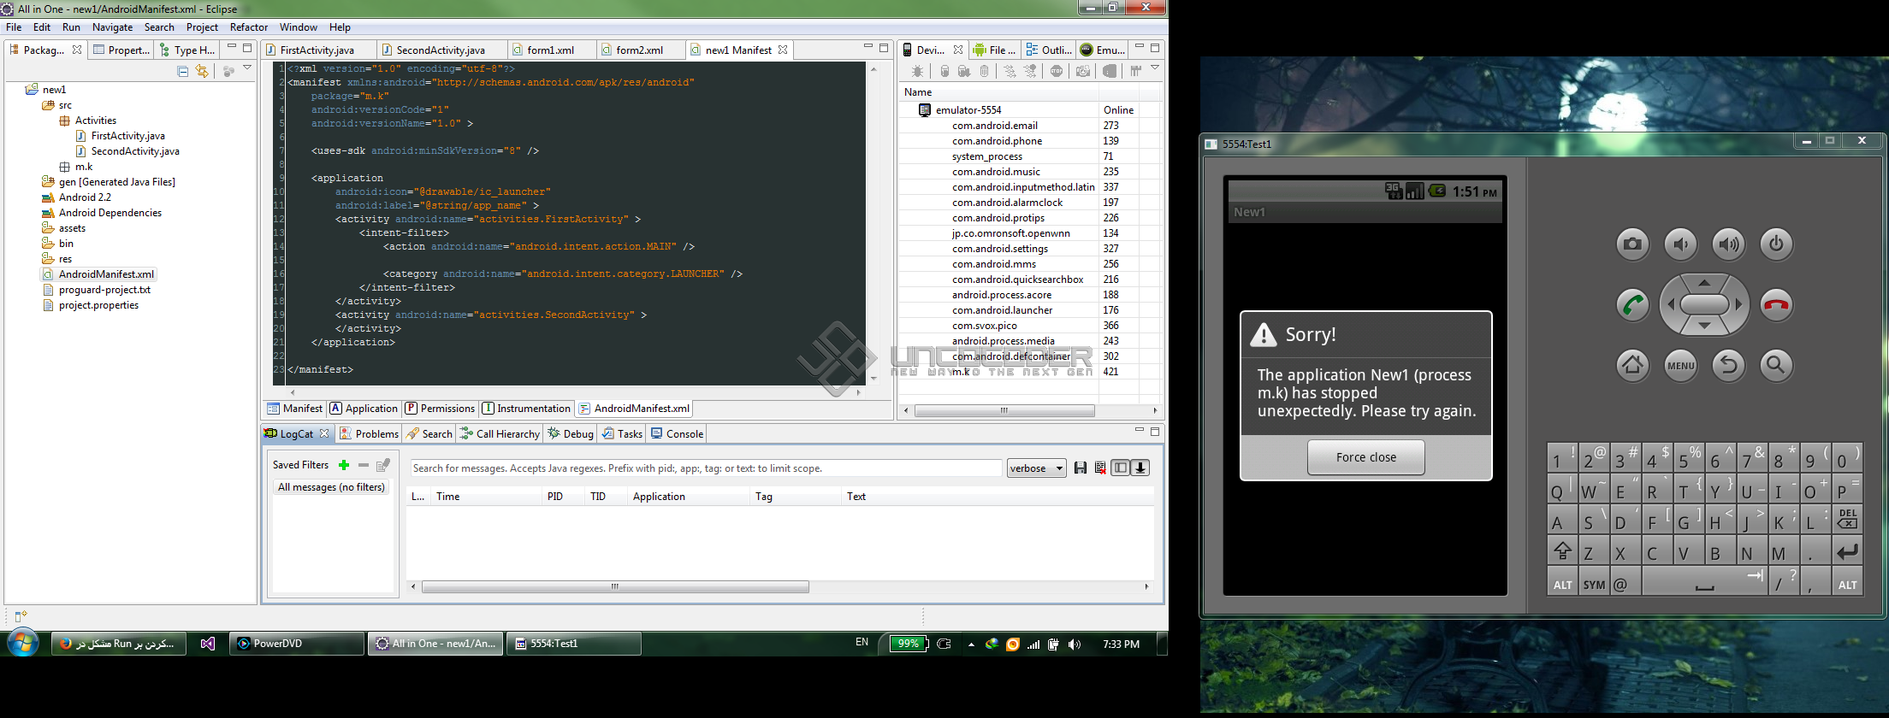Viewport: 1889px width, 718px height.
Task: Click Systrace capture icon in Devices toolbar
Action: [x=1135, y=72]
